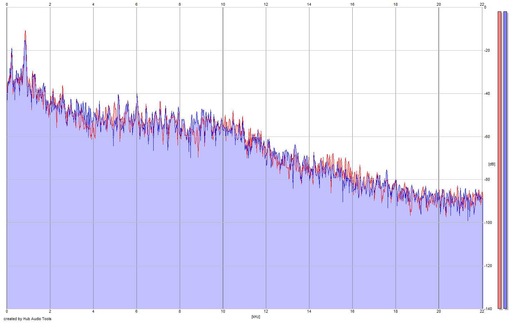512x323 pixels.
Task: Click the 4 kHz label on top axis
Action: tap(93, 4)
